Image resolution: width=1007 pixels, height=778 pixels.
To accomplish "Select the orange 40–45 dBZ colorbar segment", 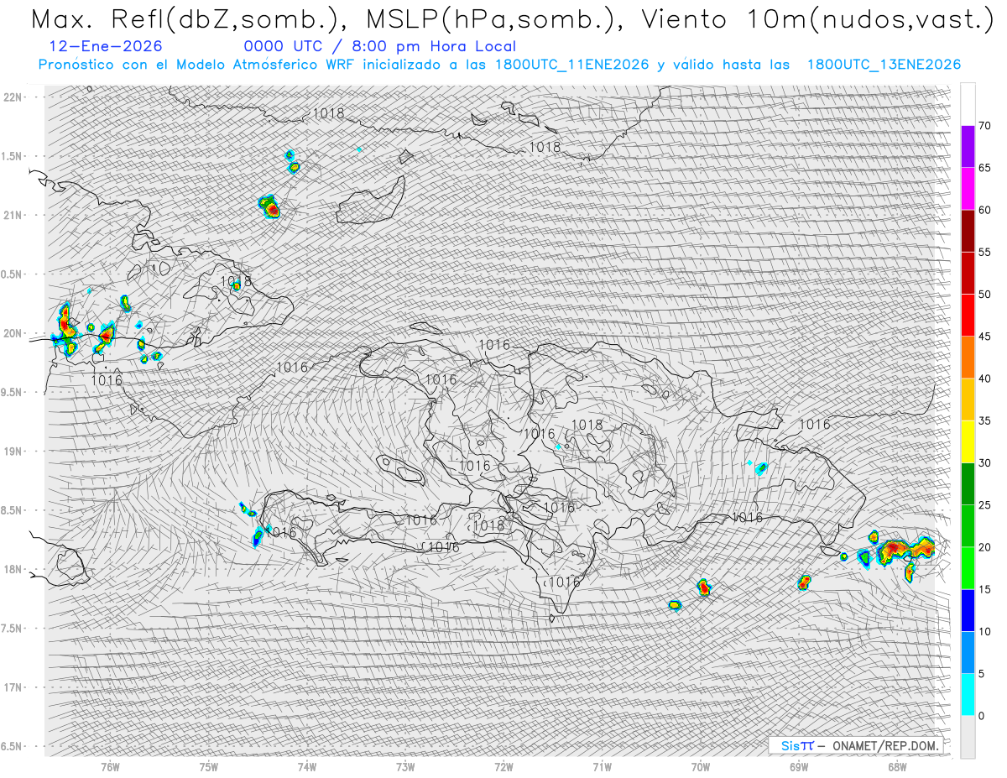I will [x=968, y=358].
